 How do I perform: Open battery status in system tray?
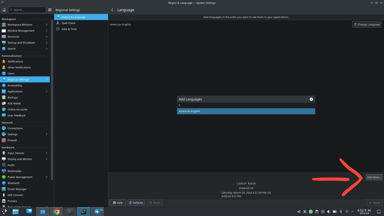point(335,211)
